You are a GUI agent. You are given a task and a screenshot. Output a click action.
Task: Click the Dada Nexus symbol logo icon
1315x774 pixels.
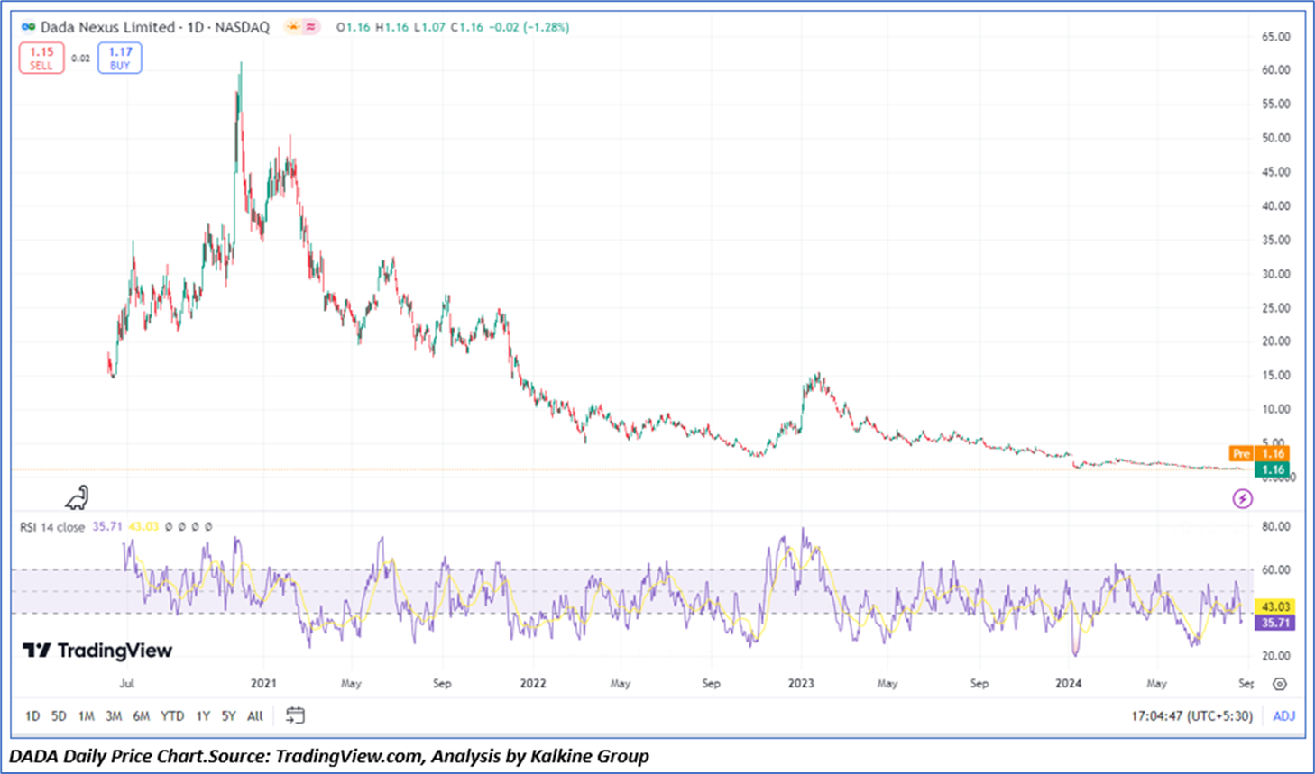[x=28, y=27]
